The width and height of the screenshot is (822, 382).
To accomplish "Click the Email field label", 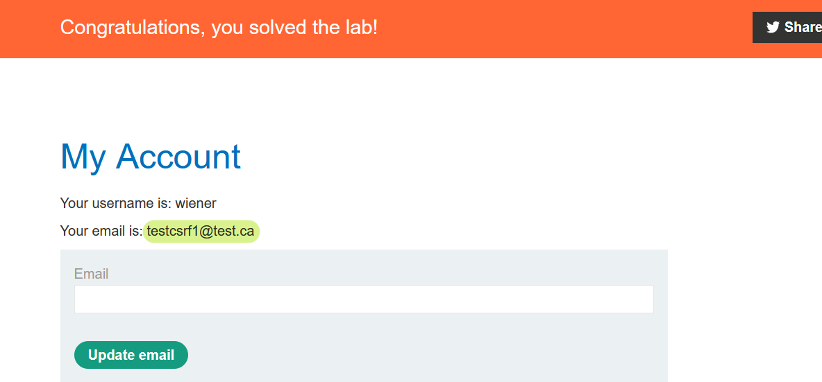I will click(x=91, y=274).
